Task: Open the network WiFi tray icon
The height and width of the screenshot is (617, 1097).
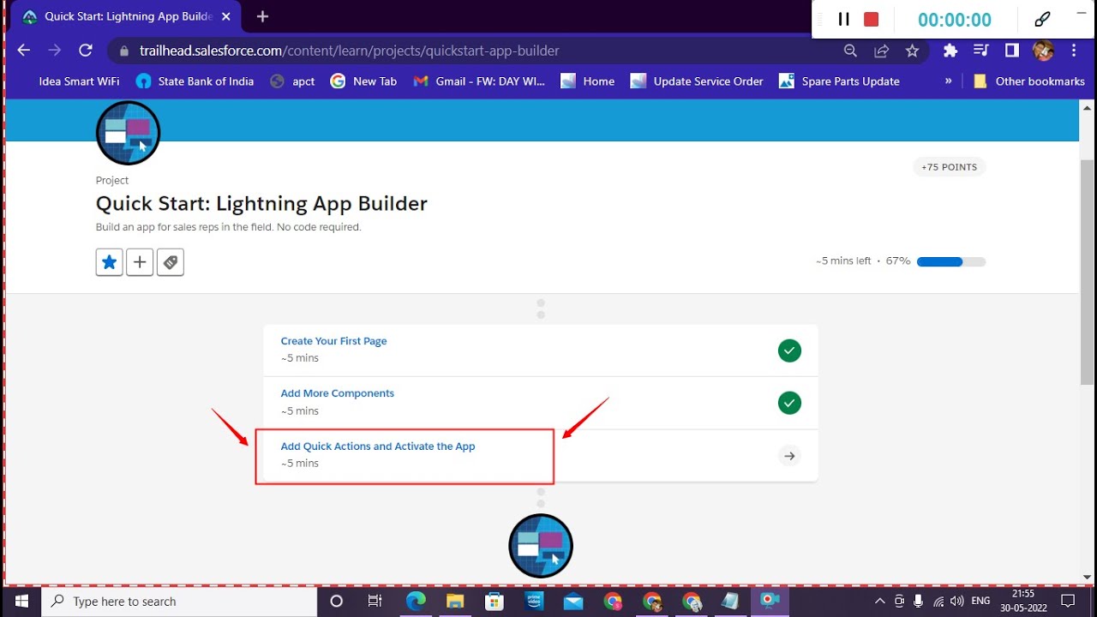Action: pyautogui.click(x=938, y=602)
